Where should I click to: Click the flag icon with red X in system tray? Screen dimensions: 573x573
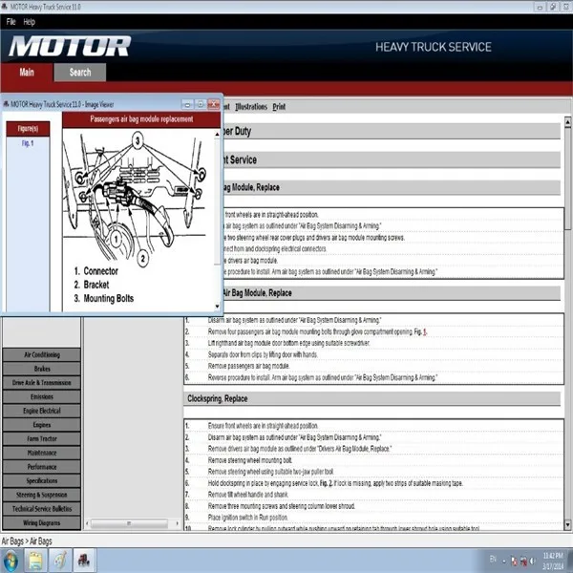[x=514, y=561]
